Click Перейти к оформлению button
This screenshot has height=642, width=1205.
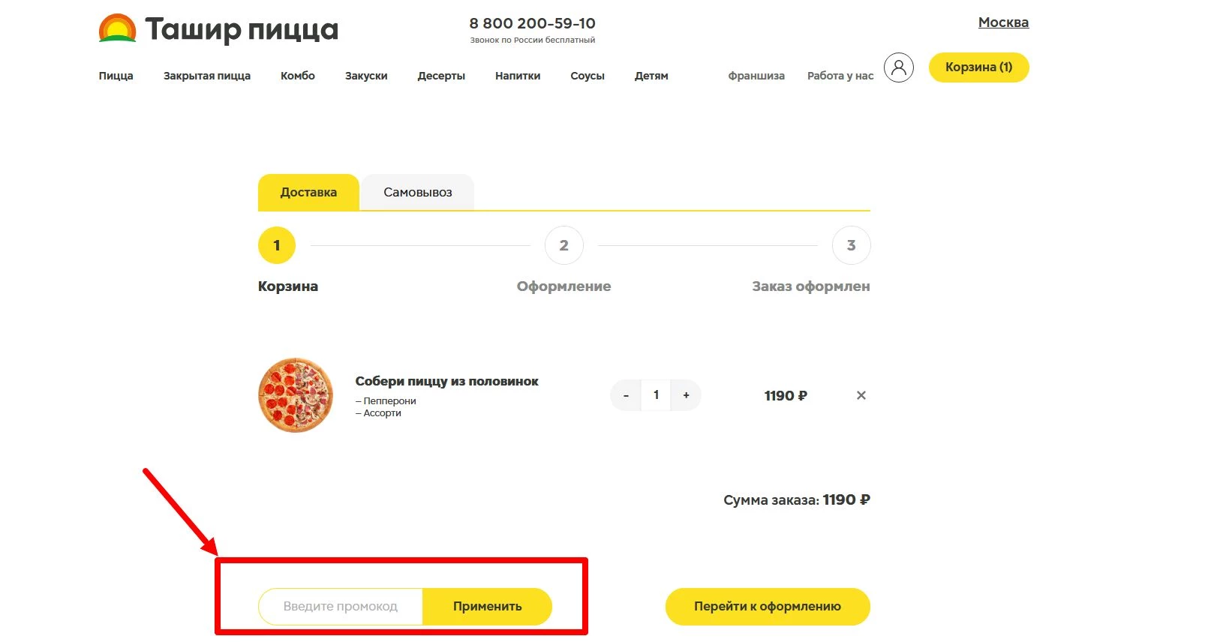click(767, 606)
